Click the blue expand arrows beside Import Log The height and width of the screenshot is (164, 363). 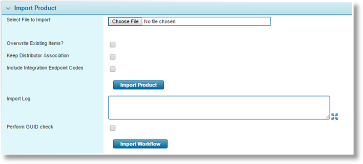pos(335,116)
